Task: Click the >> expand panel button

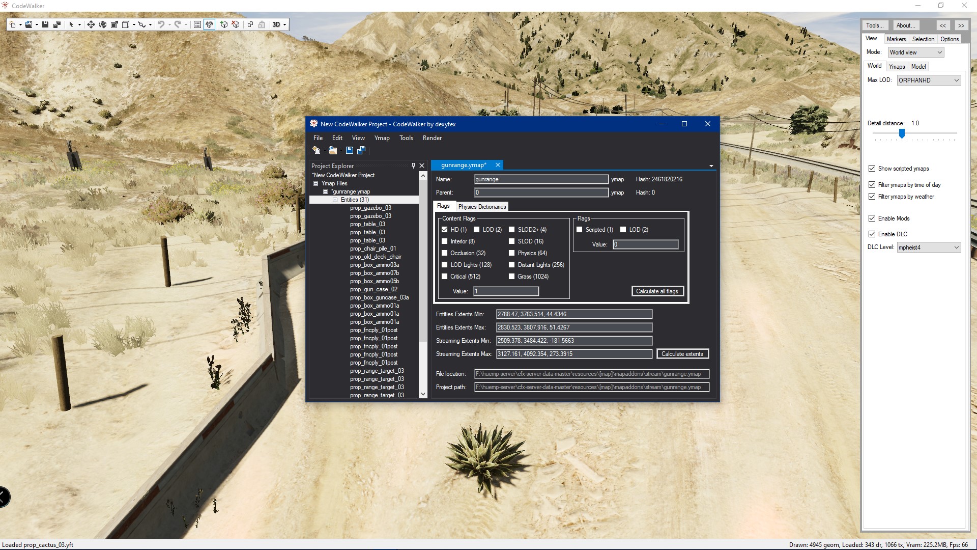Action: click(961, 25)
